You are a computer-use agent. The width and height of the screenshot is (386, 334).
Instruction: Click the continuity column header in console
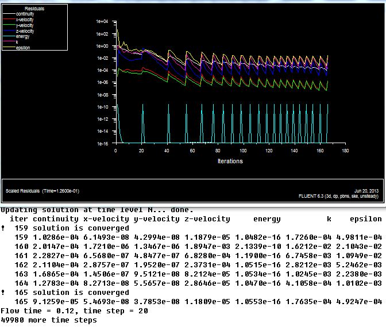click(x=55, y=219)
